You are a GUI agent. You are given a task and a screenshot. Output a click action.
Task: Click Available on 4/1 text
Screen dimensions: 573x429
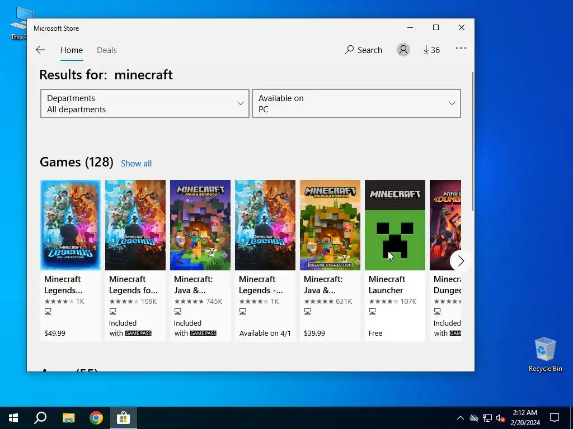point(265,333)
